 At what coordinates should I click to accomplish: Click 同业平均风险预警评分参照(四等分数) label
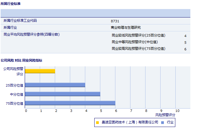32,34
